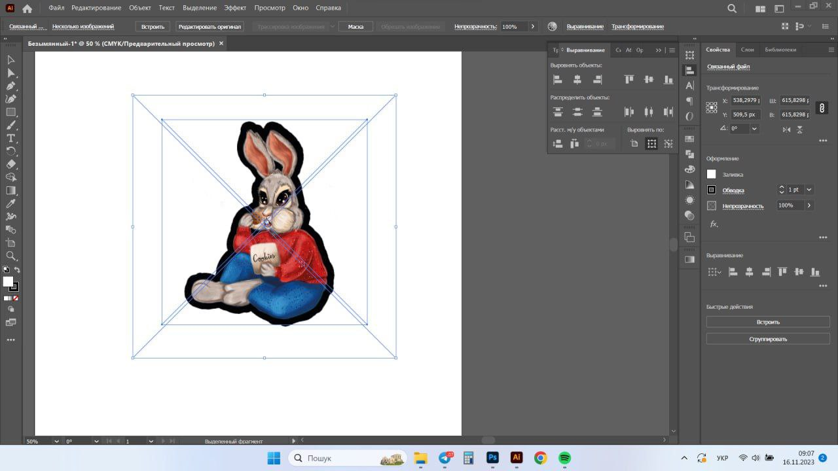Open the Выравнивание floating panel menu
838x471 pixels.
point(672,50)
